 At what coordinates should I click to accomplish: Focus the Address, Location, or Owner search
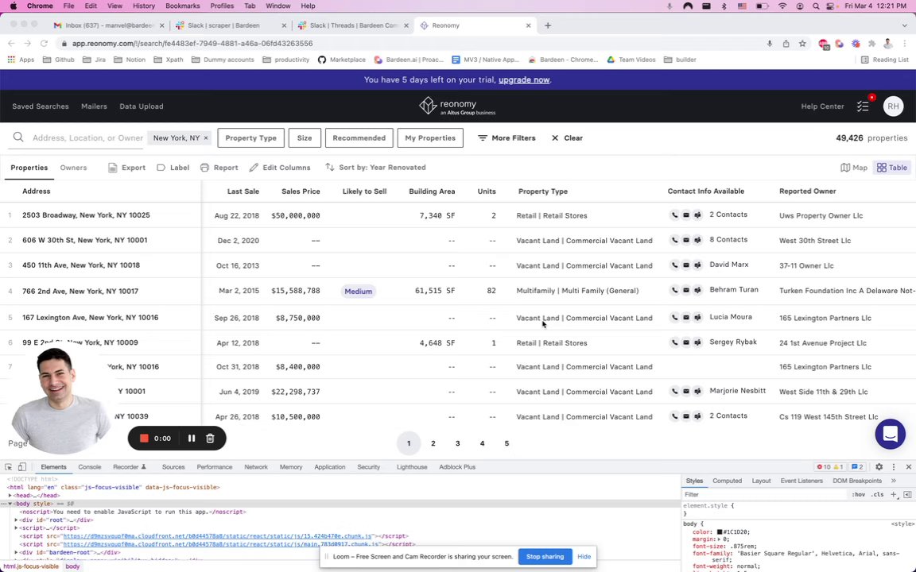(87, 138)
